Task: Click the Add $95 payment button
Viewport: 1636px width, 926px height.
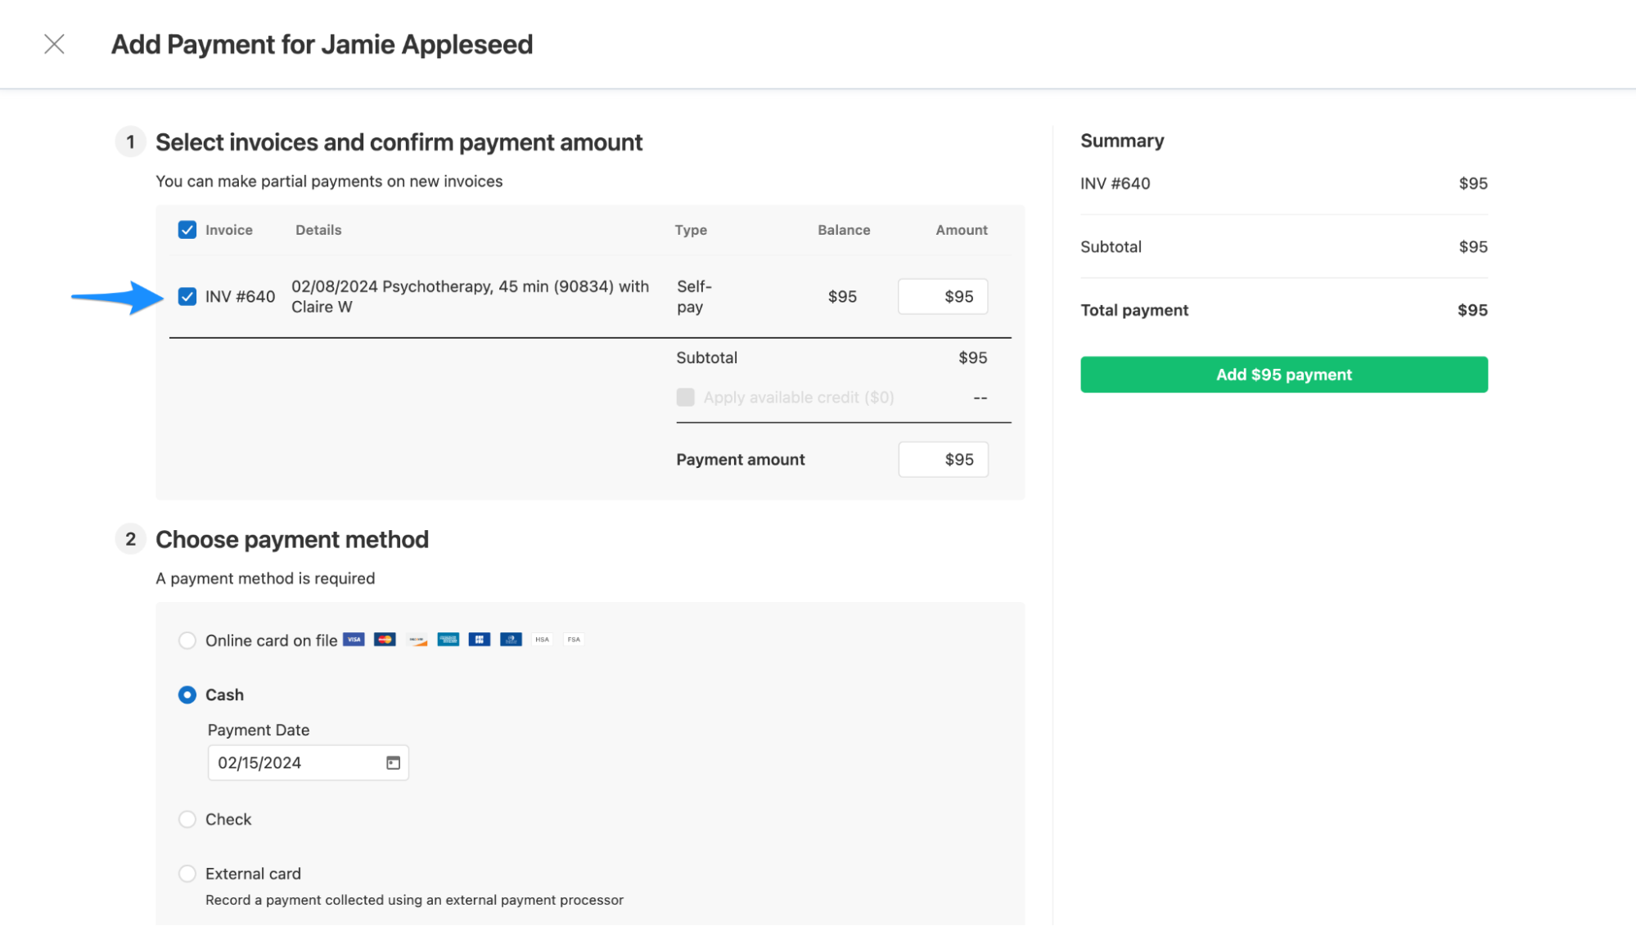Action: pyautogui.click(x=1283, y=375)
